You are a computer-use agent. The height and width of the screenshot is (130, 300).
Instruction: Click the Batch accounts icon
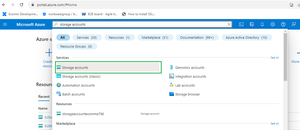(x=58, y=94)
